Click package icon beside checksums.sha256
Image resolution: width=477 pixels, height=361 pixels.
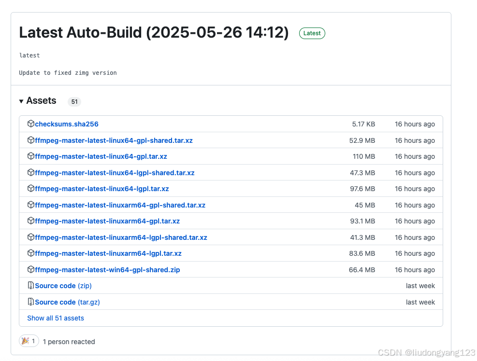coord(31,124)
